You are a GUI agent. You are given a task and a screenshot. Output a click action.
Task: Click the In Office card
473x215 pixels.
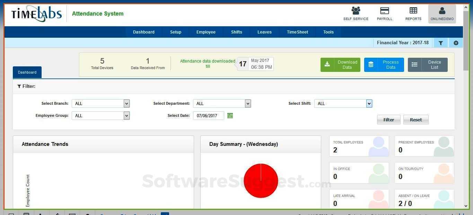click(359, 173)
